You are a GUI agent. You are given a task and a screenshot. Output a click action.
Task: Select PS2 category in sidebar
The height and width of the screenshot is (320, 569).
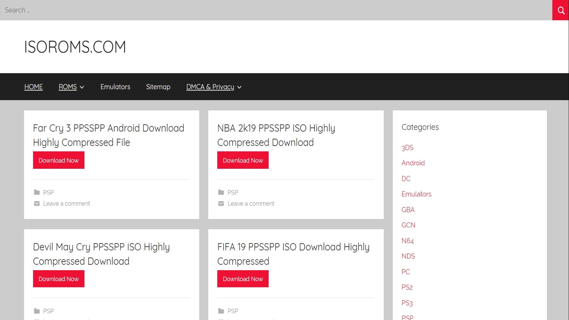click(x=407, y=287)
